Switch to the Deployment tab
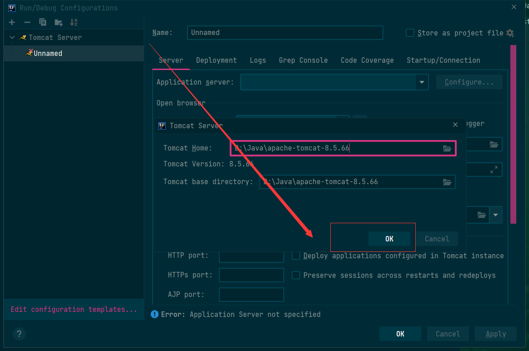Image resolution: width=529 pixels, height=351 pixels. (x=216, y=60)
